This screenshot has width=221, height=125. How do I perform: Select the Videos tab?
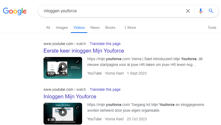click(79, 27)
